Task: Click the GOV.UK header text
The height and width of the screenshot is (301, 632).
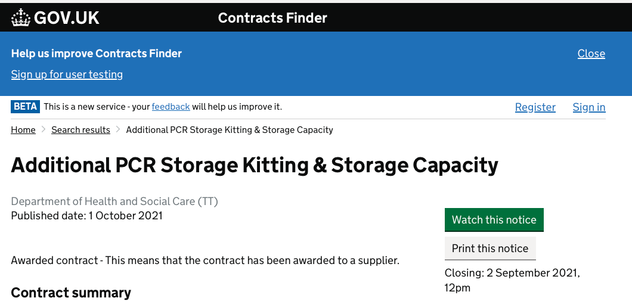Action: 66,18
